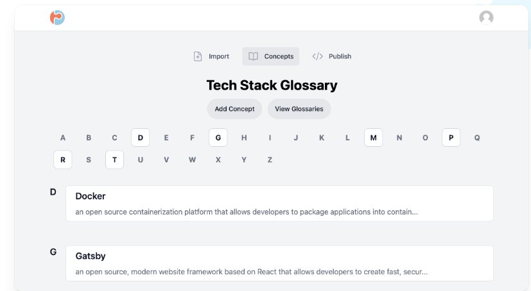531x291 pixels.
Task: Click the View Glossaries button
Action: (299, 109)
